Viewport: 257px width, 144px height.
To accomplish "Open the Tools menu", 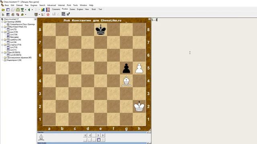I will pos(75,5).
